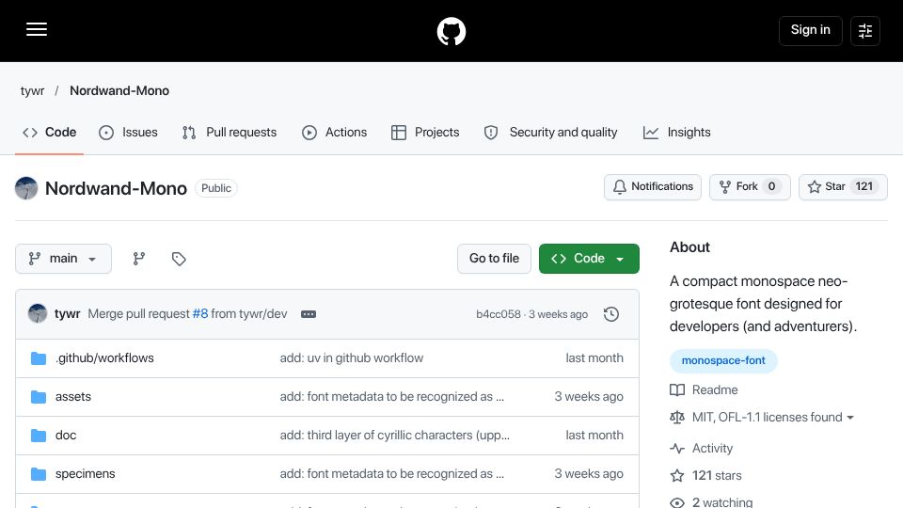Click the assets folder icon

click(x=39, y=397)
